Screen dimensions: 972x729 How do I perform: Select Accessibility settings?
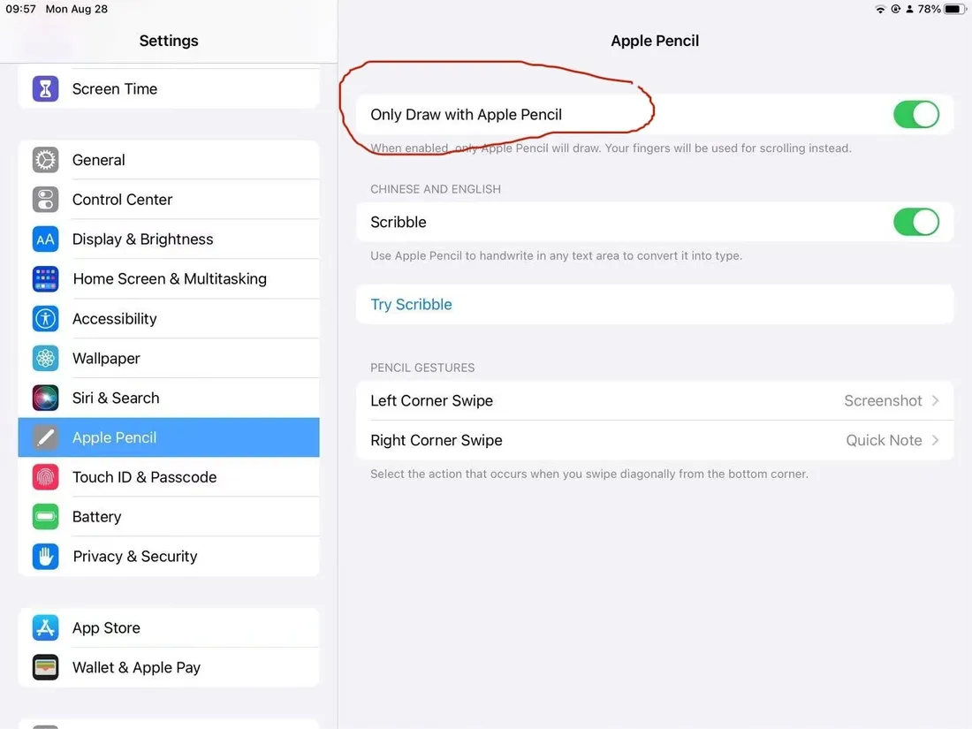pyautogui.click(x=169, y=319)
